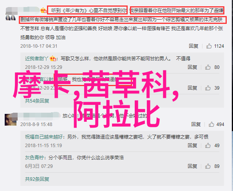The width and height of the screenshot is (233, 191).
Task: Click 回复 on the 2018-12-29 15:29 reply
Action: coord(192,67)
